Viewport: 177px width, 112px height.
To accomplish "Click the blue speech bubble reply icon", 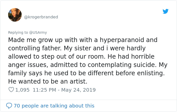I will pos(9,106).
